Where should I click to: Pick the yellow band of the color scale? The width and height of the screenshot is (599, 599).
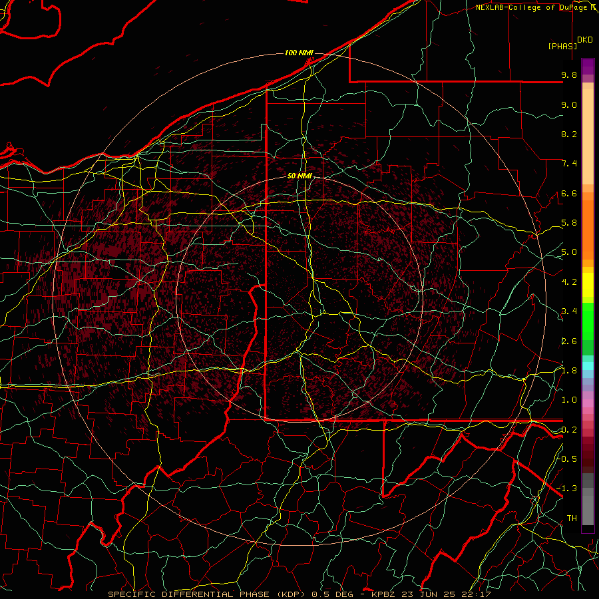coord(588,285)
